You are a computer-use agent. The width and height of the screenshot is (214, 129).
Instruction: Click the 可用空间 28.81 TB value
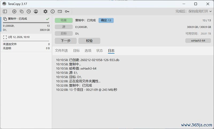click(206, 34)
